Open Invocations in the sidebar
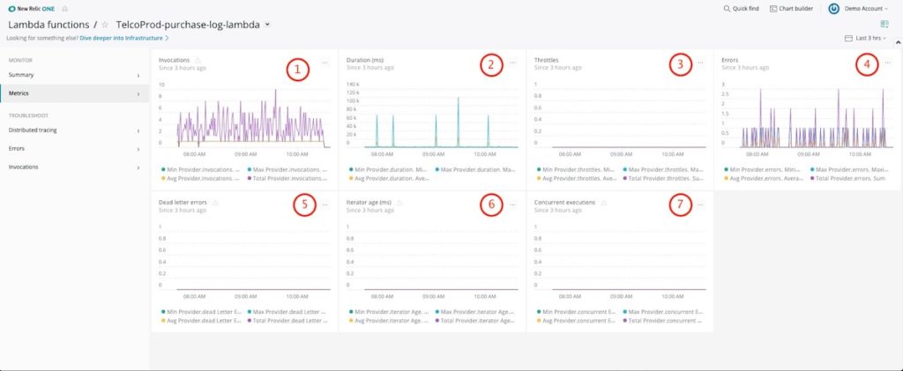903x371 pixels. pyautogui.click(x=75, y=167)
